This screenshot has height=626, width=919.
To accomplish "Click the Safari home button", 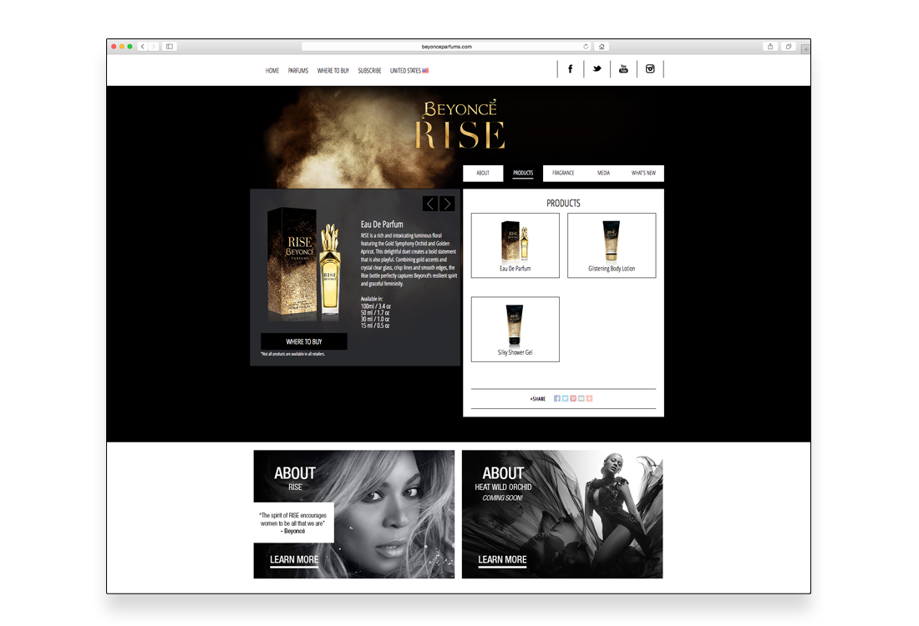I will coord(602,46).
